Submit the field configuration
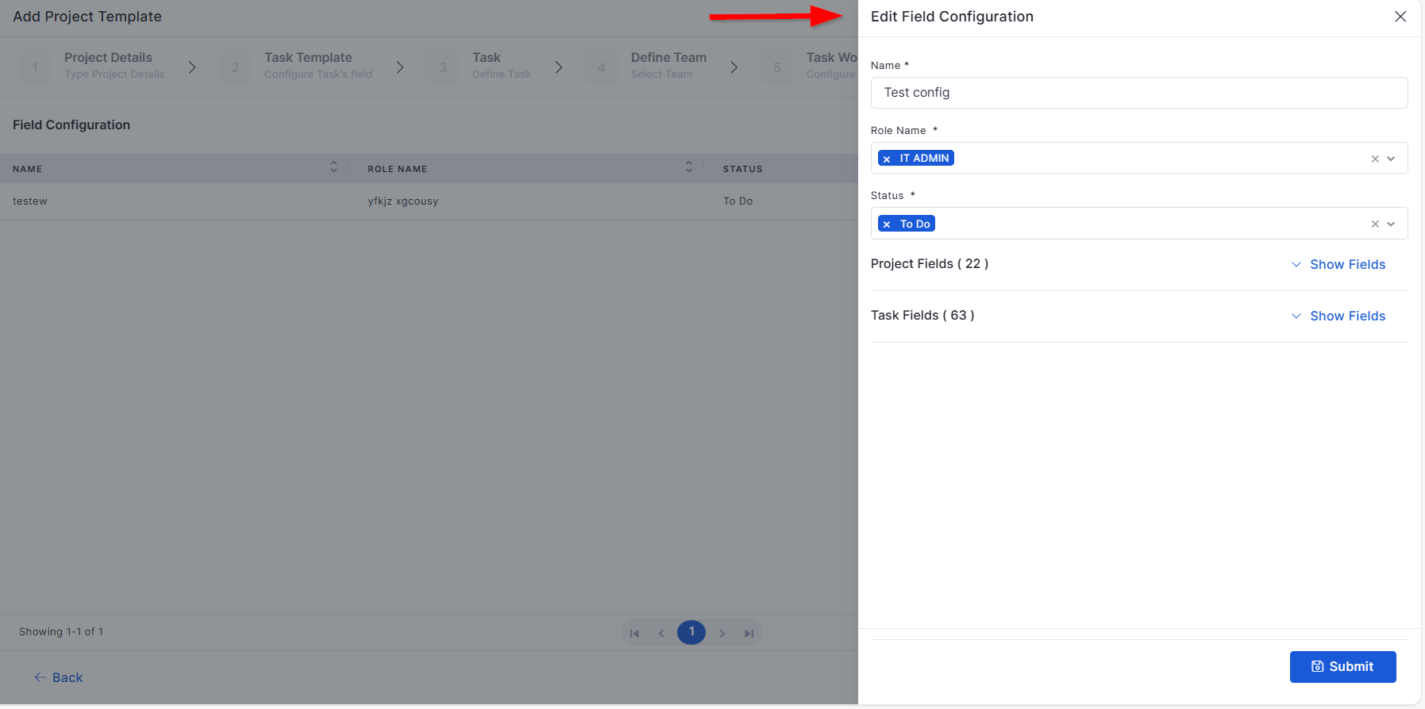 [x=1343, y=667]
